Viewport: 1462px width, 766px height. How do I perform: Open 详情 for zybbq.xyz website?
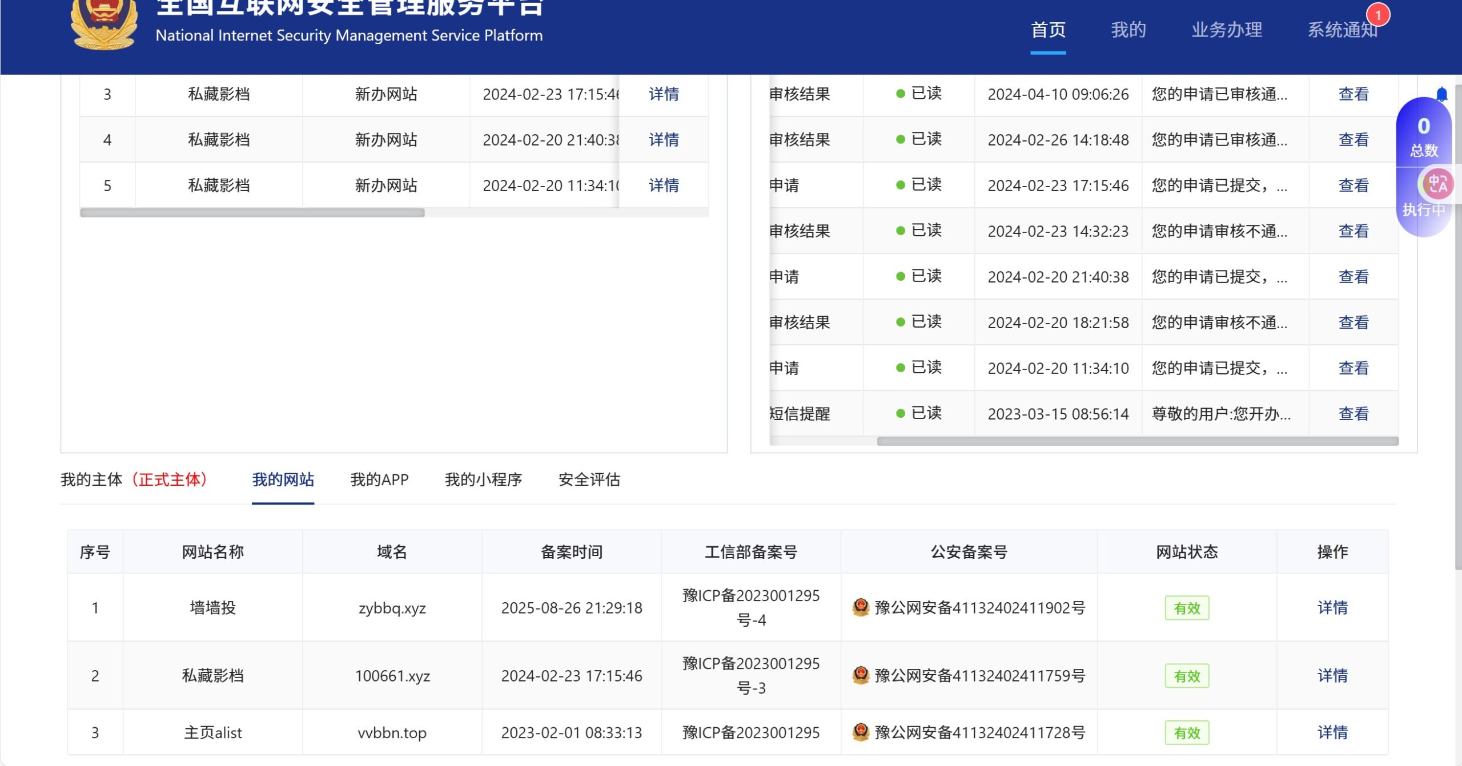1332,607
